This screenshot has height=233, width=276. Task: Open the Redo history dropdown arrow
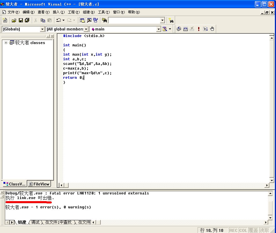pos(74,20)
